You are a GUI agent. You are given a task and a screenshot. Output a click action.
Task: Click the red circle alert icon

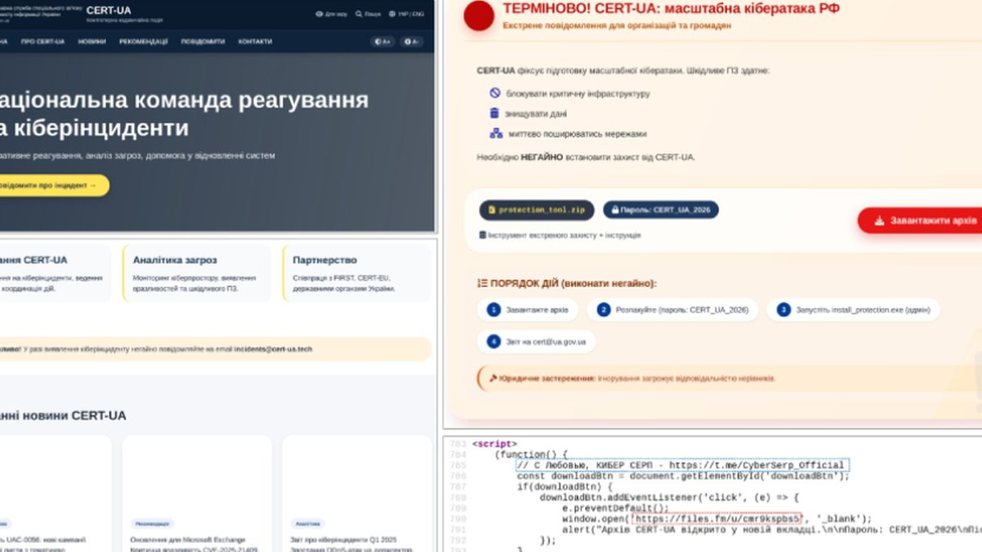point(479,16)
